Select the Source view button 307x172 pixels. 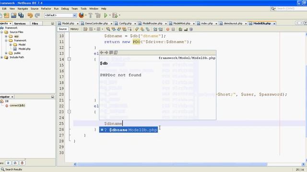pyautogui.click(x=63, y=29)
